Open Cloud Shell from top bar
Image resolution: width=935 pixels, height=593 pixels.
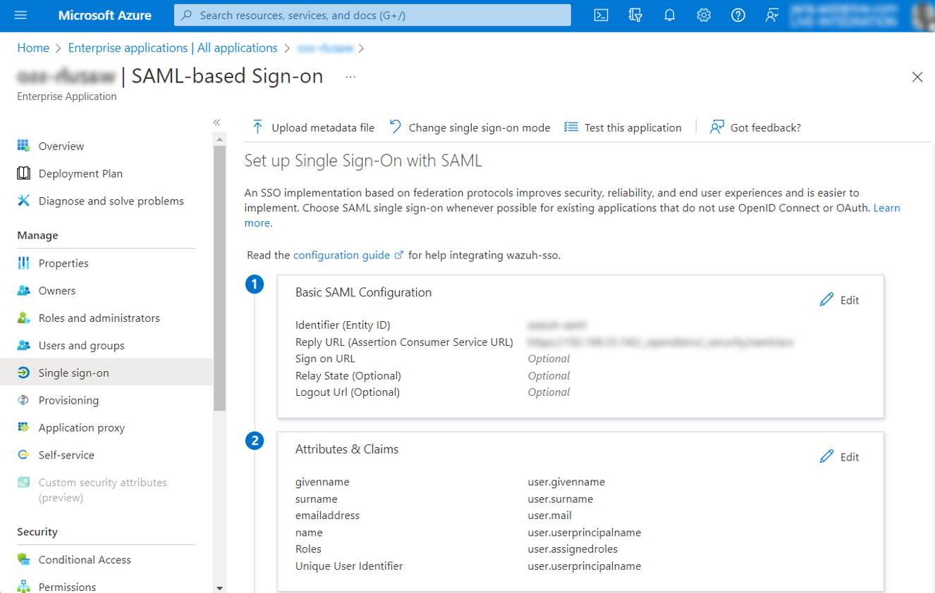point(601,15)
